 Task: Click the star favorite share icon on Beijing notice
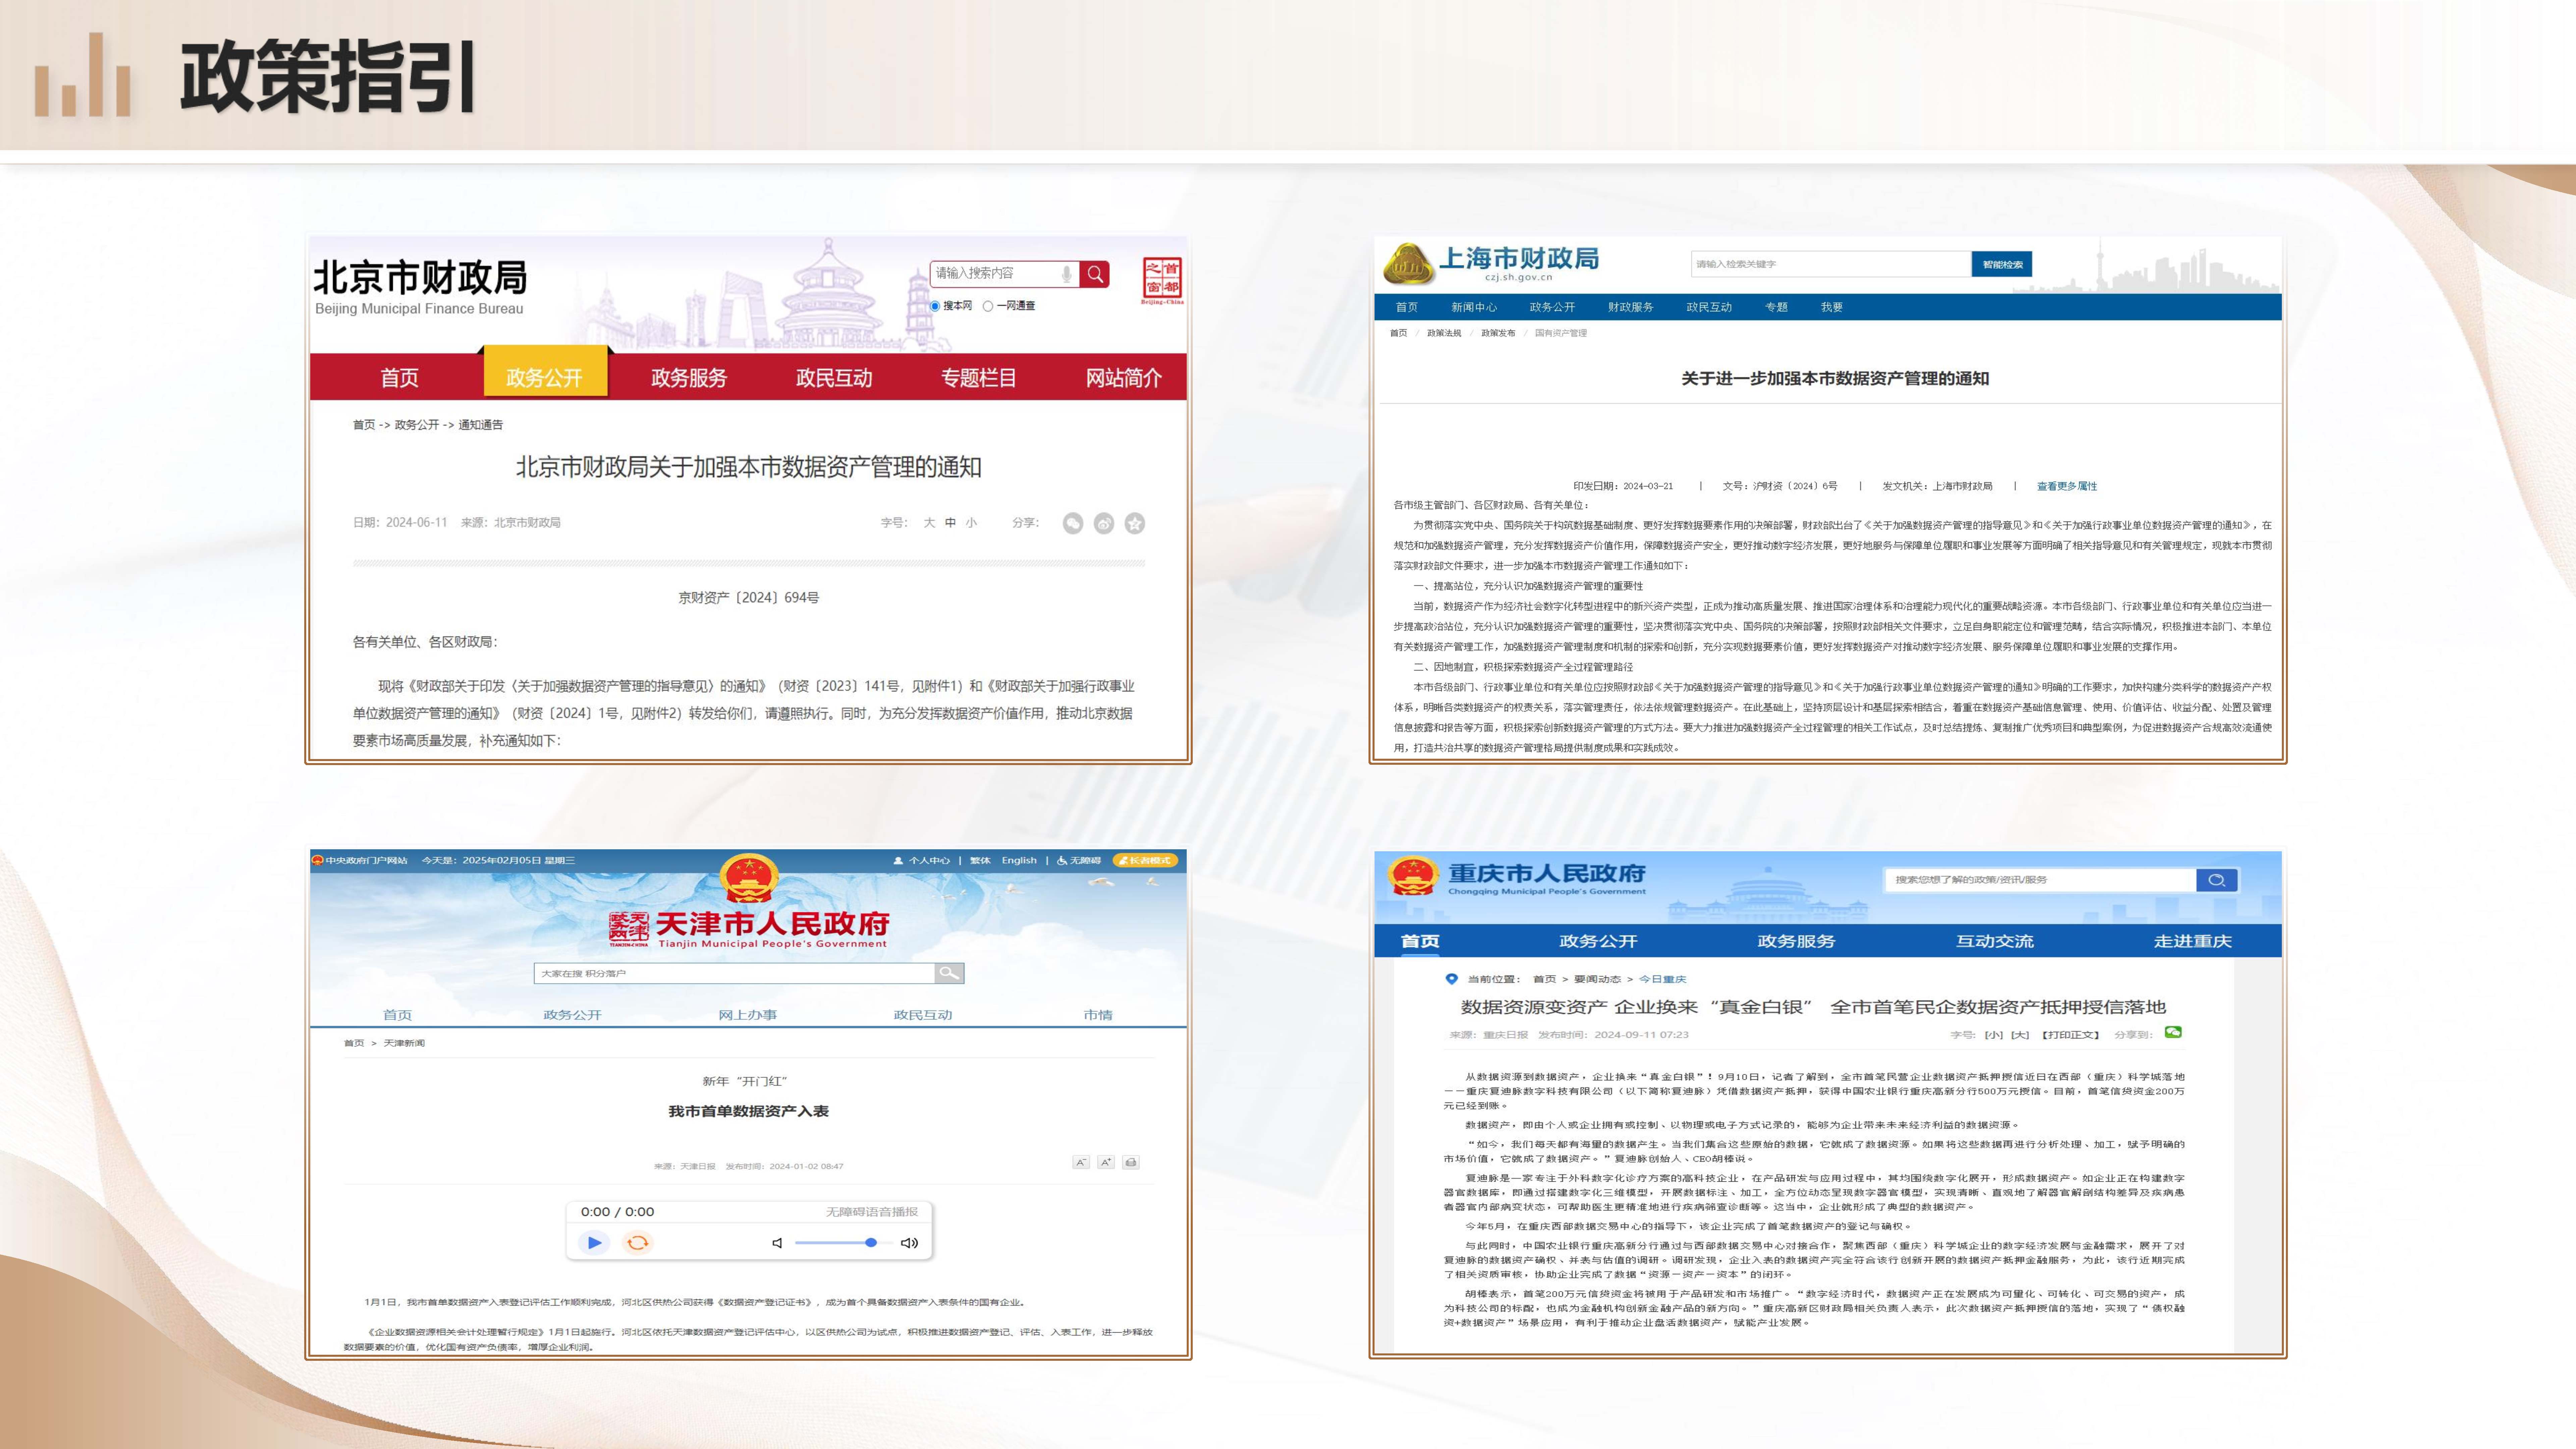tap(1135, 523)
